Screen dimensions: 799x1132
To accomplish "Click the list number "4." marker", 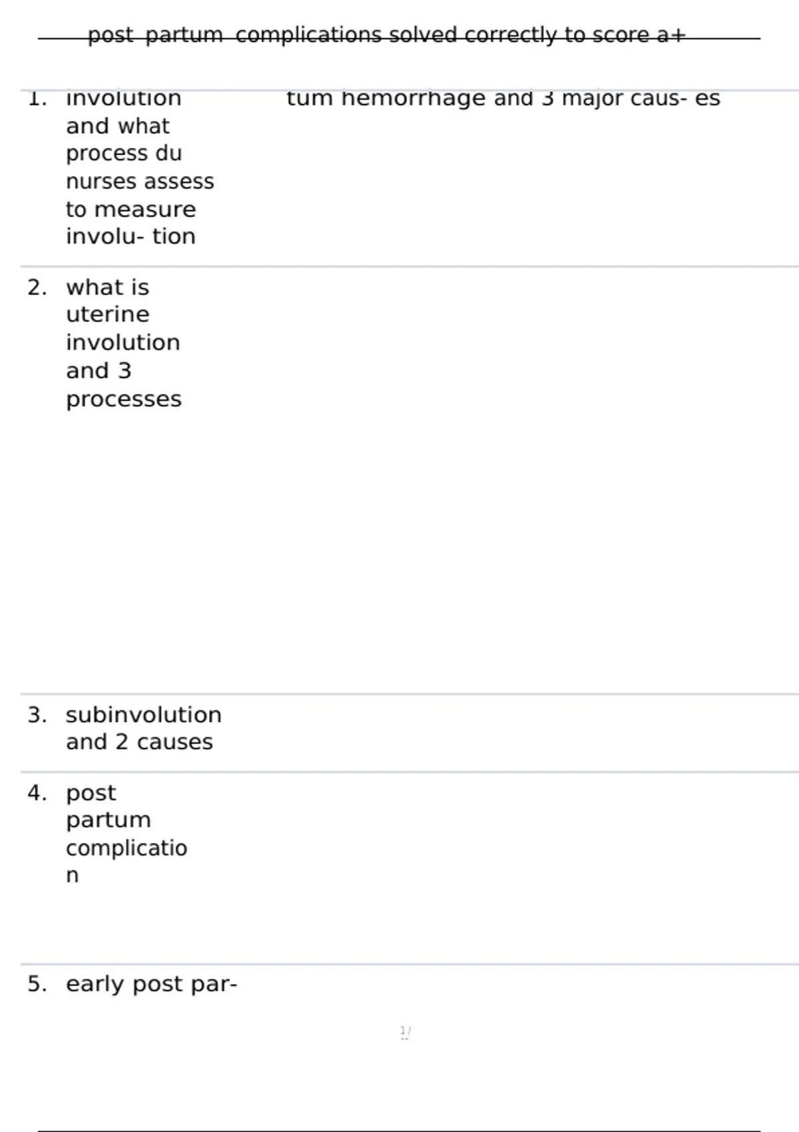I will click(x=37, y=793).
